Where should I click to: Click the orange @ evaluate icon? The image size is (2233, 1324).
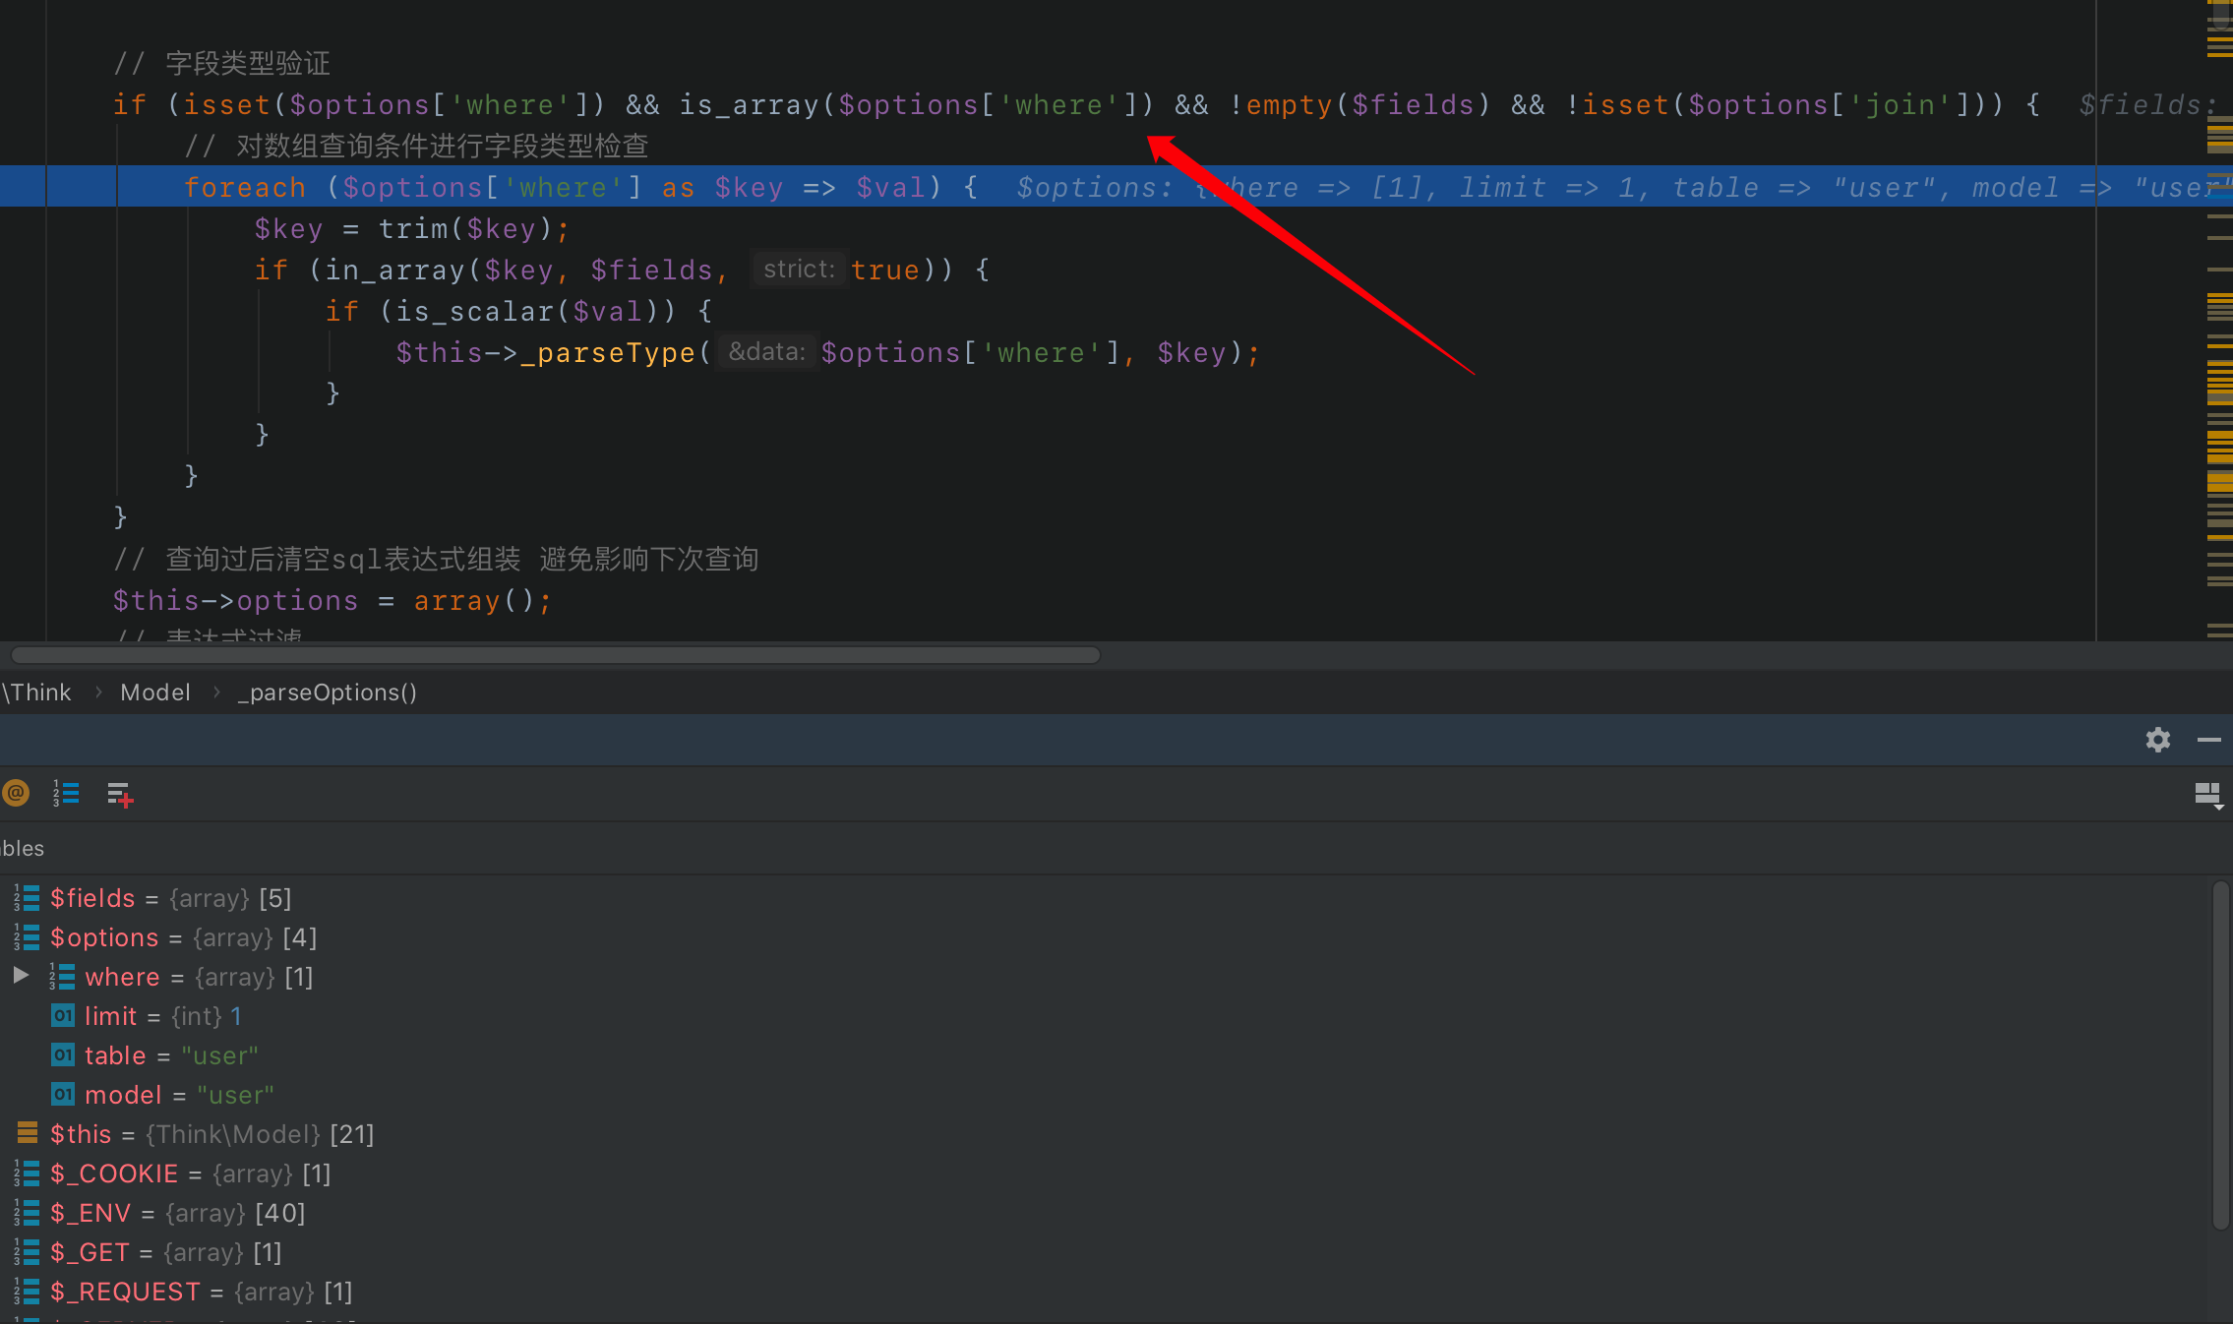pyautogui.click(x=16, y=793)
